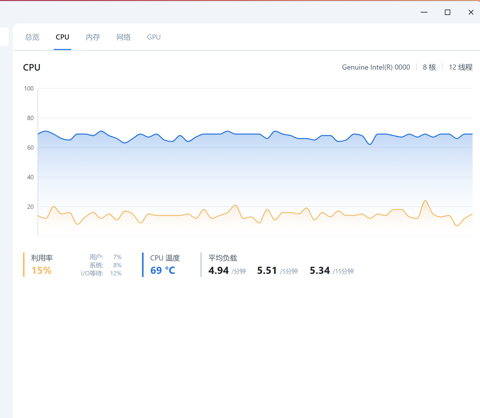The height and width of the screenshot is (418, 480).
Task: Select the CPU tab
Action: 62,37
